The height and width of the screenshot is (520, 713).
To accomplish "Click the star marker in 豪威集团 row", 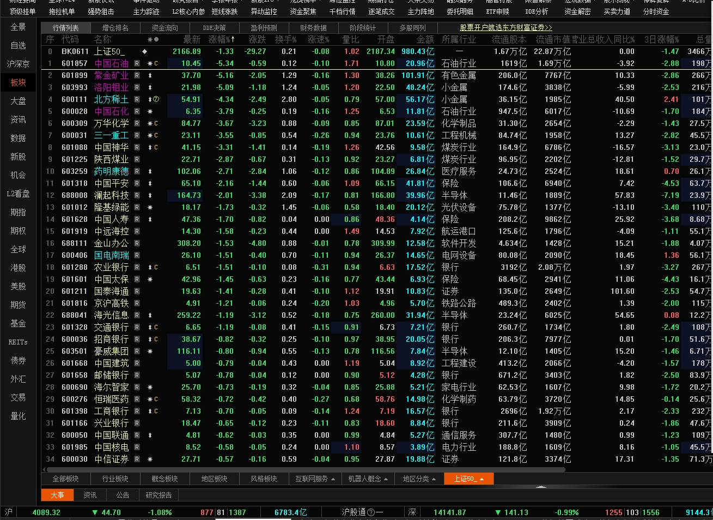I will point(150,351).
